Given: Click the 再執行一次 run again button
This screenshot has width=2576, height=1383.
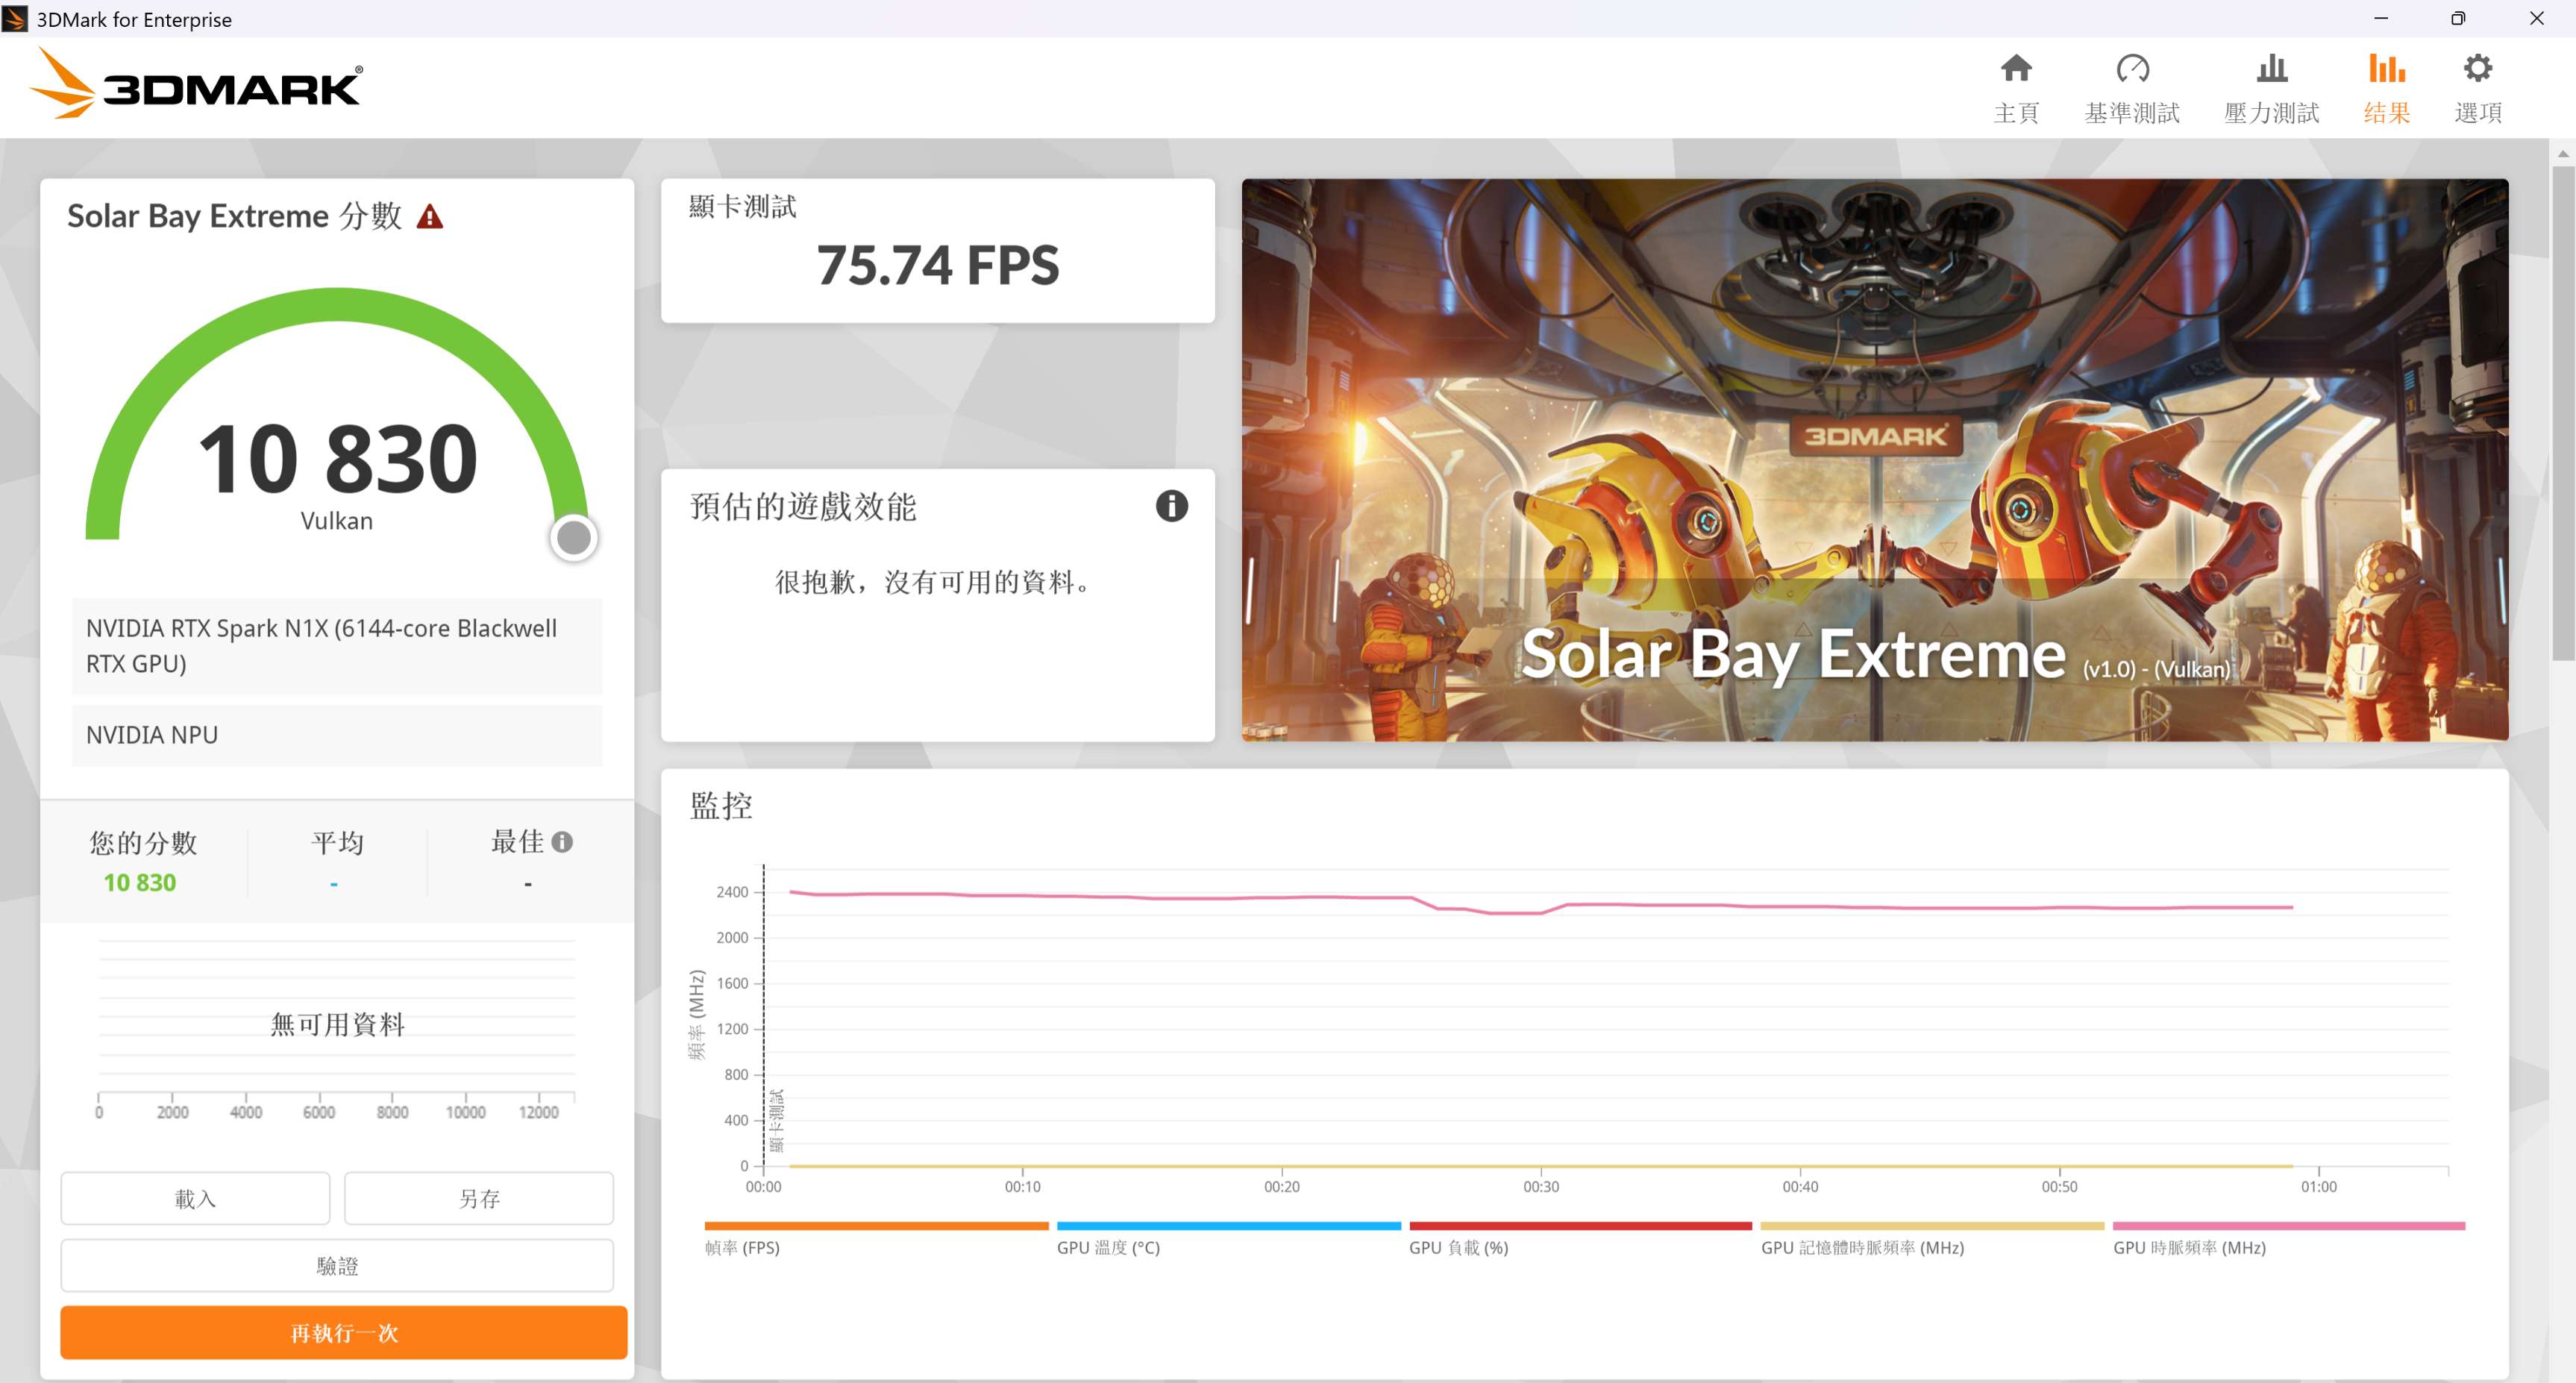Looking at the screenshot, I should [344, 1333].
